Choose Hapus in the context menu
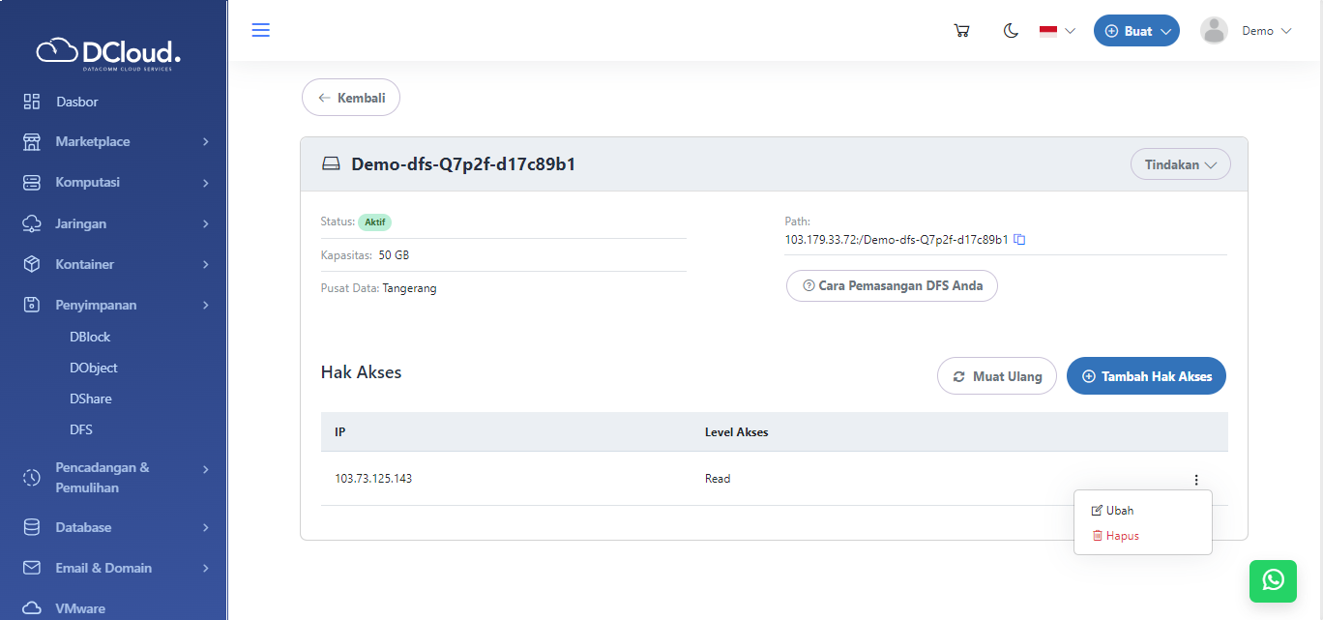This screenshot has height=620, width=1323. [1122, 536]
